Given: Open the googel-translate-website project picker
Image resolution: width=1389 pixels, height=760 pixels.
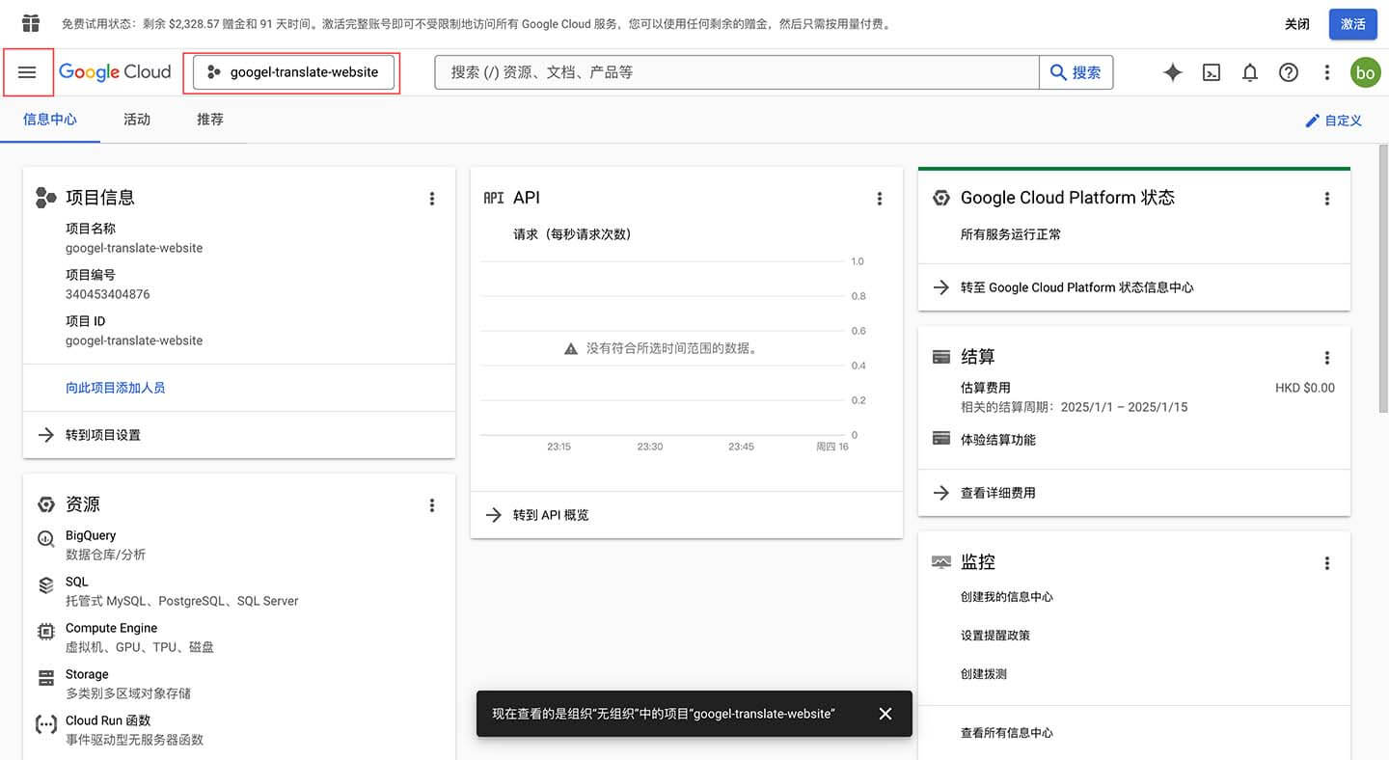Looking at the screenshot, I should [x=293, y=72].
